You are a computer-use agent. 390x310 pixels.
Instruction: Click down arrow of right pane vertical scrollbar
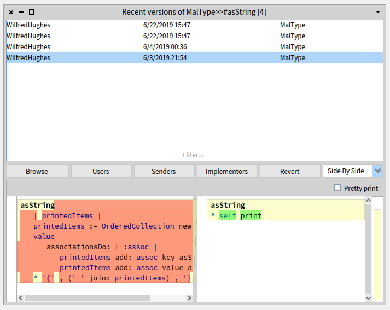click(368, 298)
